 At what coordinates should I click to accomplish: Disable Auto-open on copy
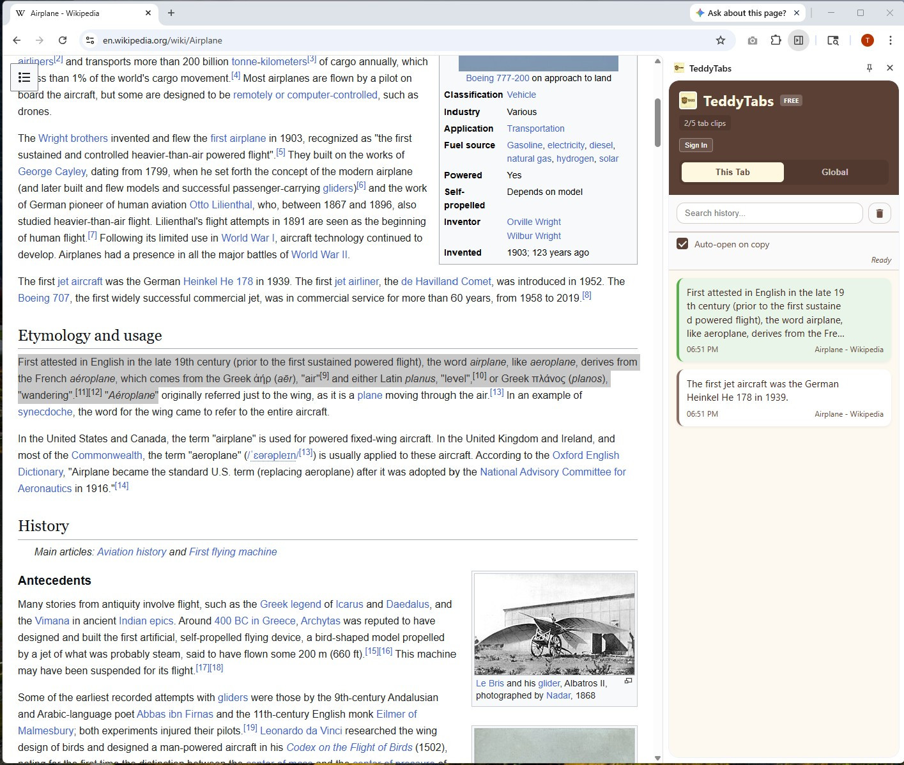click(x=682, y=243)
